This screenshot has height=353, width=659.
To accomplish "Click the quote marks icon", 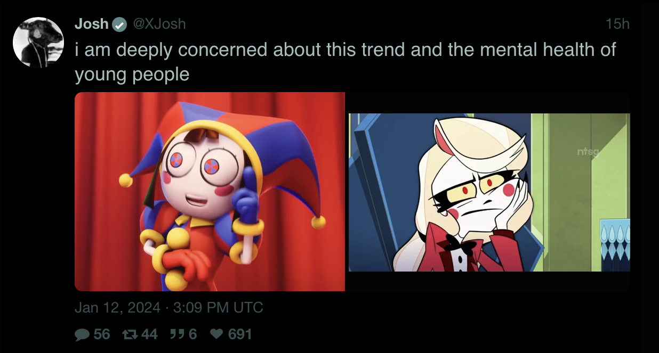I will tap(176, 334).
